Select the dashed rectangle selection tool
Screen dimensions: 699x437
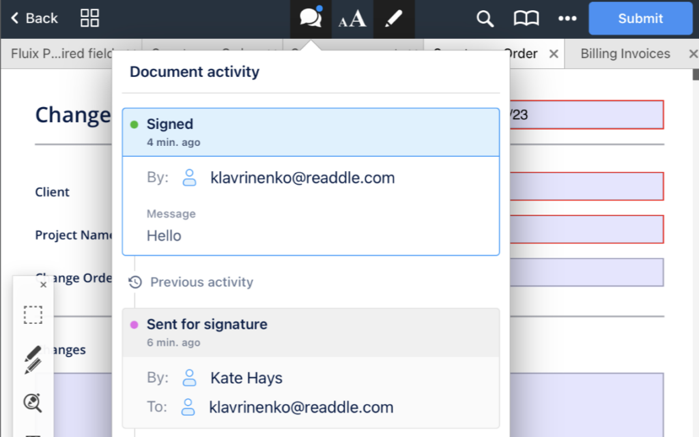tap(33, 315)
